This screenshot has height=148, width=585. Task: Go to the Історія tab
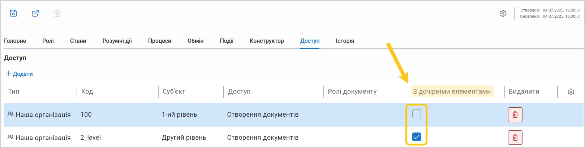point(345,41)
